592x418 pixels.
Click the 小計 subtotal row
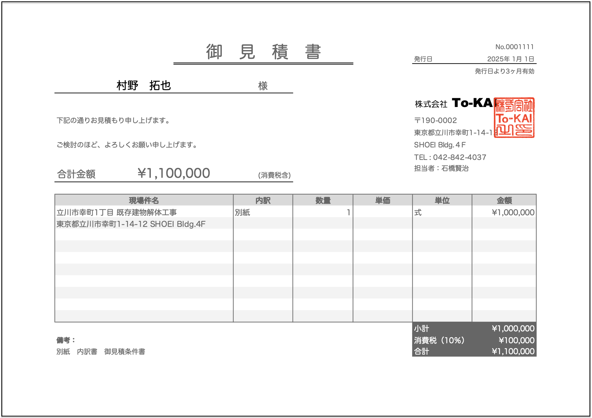coord(474,329)
